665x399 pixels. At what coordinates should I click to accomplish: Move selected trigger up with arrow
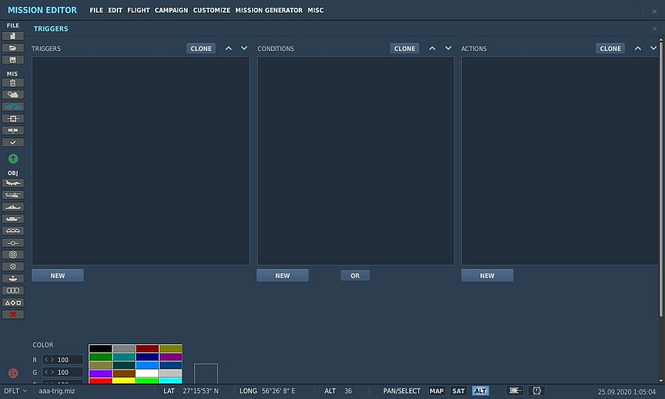pyautogui.click(x=228, y=48)
